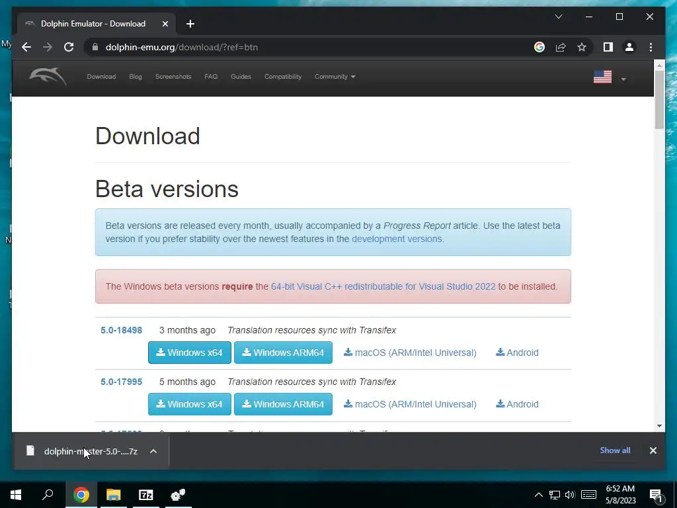Open the touch keyboard tray icon
Screen dimensions: 677x508
(588, 495)
